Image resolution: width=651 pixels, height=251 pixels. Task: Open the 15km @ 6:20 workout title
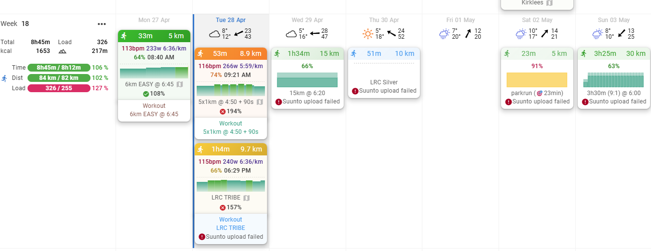[x=307, y=93]
